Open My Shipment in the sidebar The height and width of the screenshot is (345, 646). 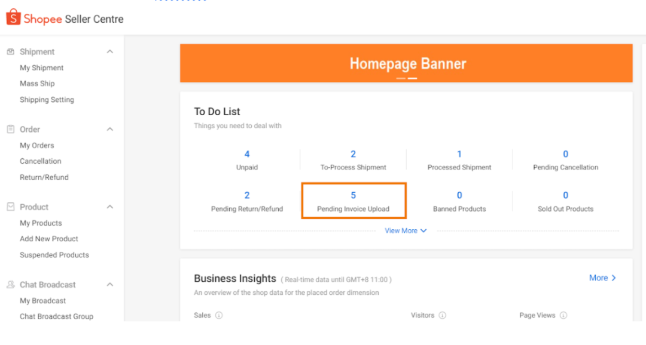pyautogui.click(x=42, y=68)
